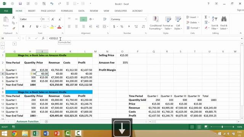Collapse the ribbon with the chevron
244x137 pixels.
tap(241, 33)
